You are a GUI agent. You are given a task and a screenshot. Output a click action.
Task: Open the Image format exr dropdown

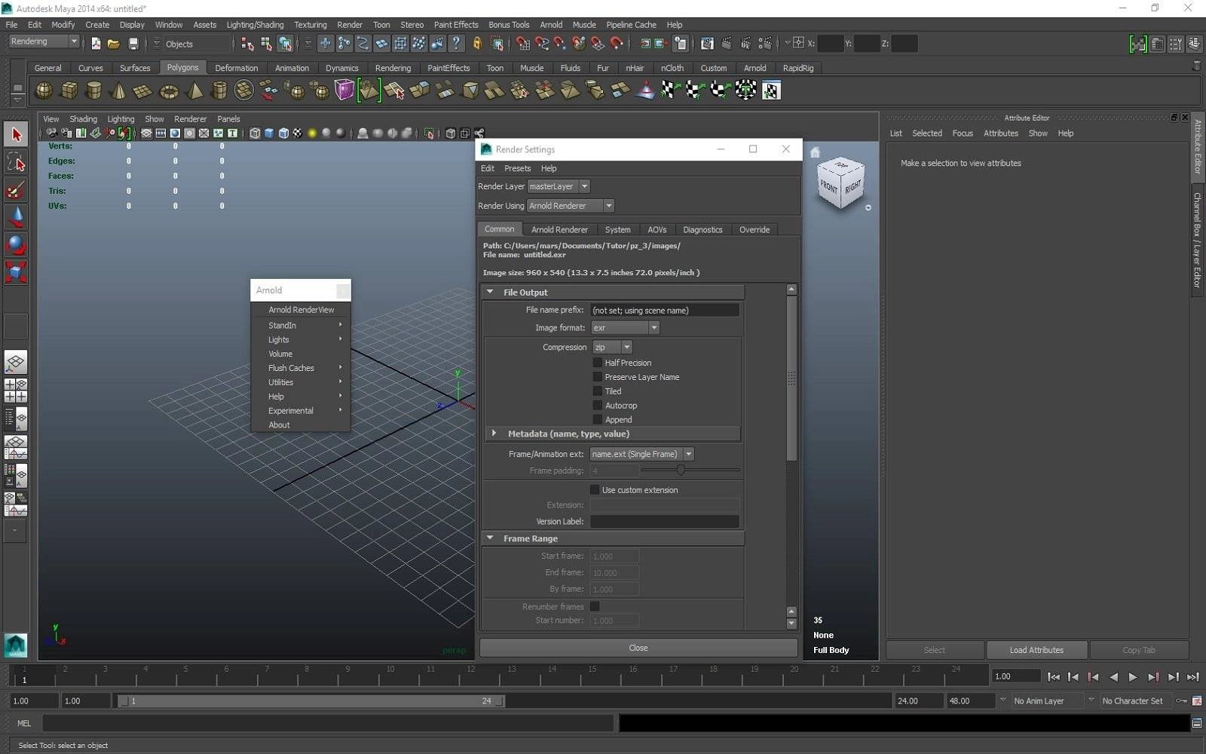pyautogui.click(x=625, y=328)
